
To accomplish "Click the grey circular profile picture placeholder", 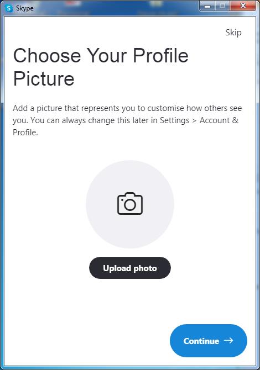I will click(130, 204).
